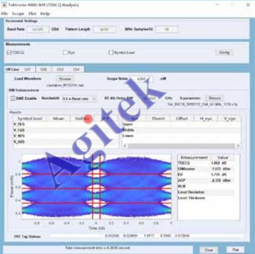
Task: Toggle the TDECQ measurement checkbox
Action: [9, 53]
